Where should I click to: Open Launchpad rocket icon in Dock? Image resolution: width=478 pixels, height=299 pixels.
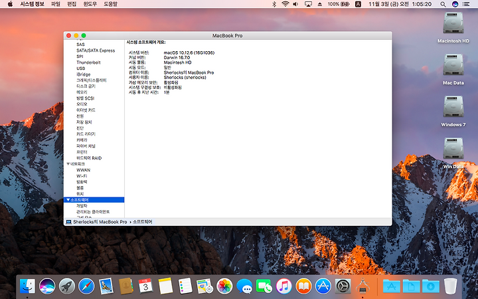click(x=67, y=286)
